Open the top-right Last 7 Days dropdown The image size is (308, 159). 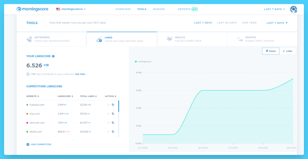(274, 9)
